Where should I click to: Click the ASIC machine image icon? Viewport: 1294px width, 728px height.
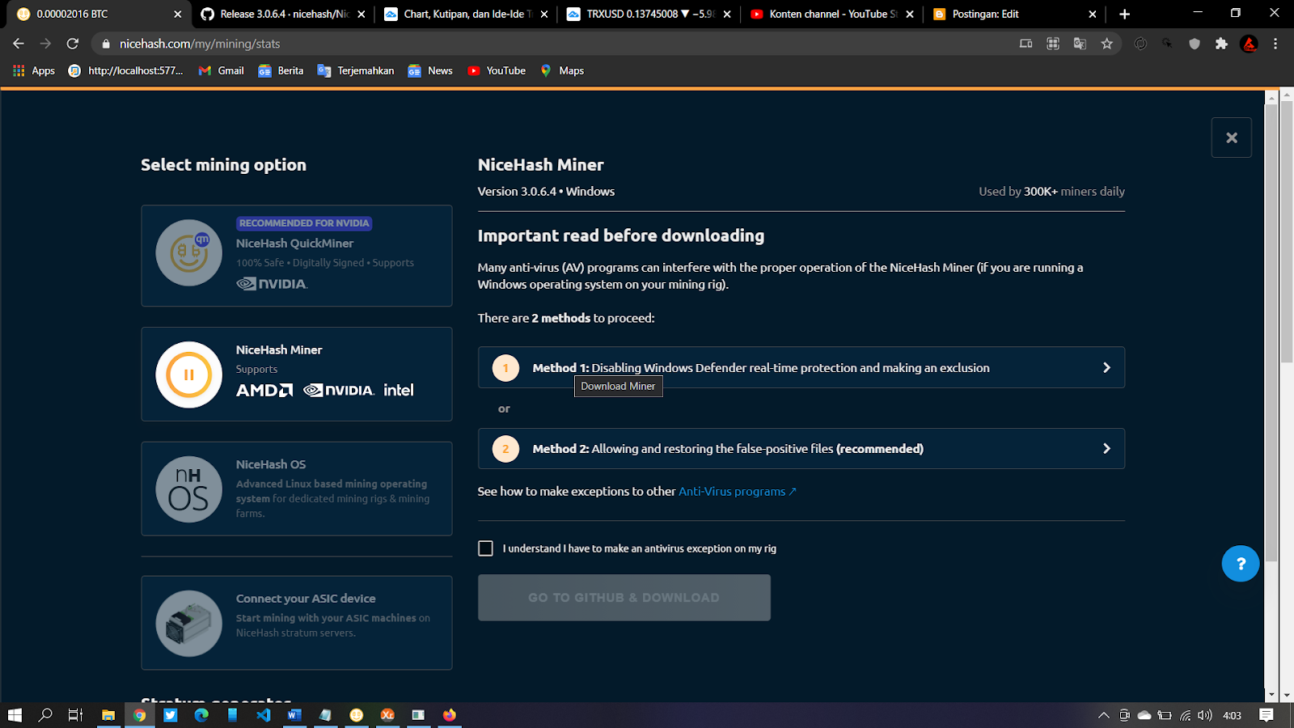[x=188, y=624]
